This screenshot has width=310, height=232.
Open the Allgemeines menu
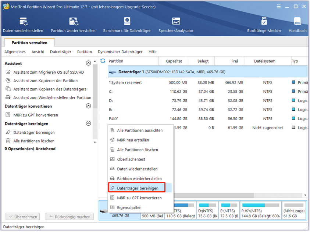point(15,52)
